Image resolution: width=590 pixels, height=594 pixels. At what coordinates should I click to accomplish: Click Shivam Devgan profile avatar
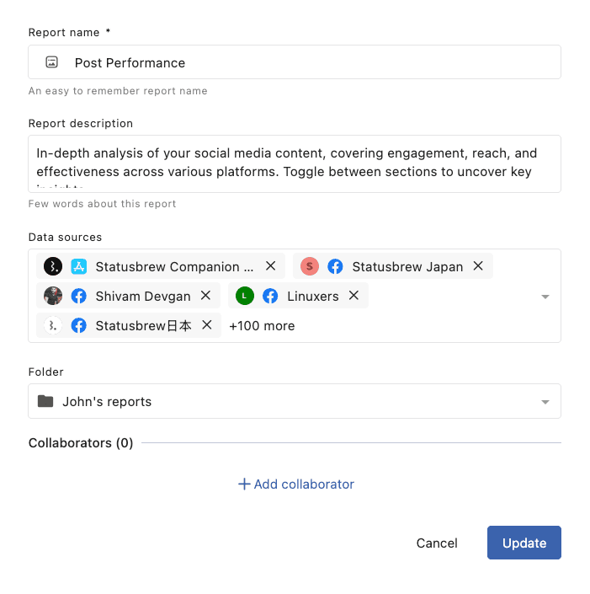coord(53,296)
